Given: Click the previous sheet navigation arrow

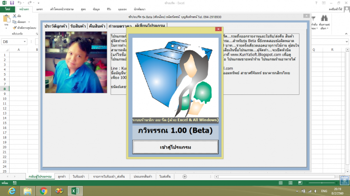Looking at the screenshot, I should [8, 176].
